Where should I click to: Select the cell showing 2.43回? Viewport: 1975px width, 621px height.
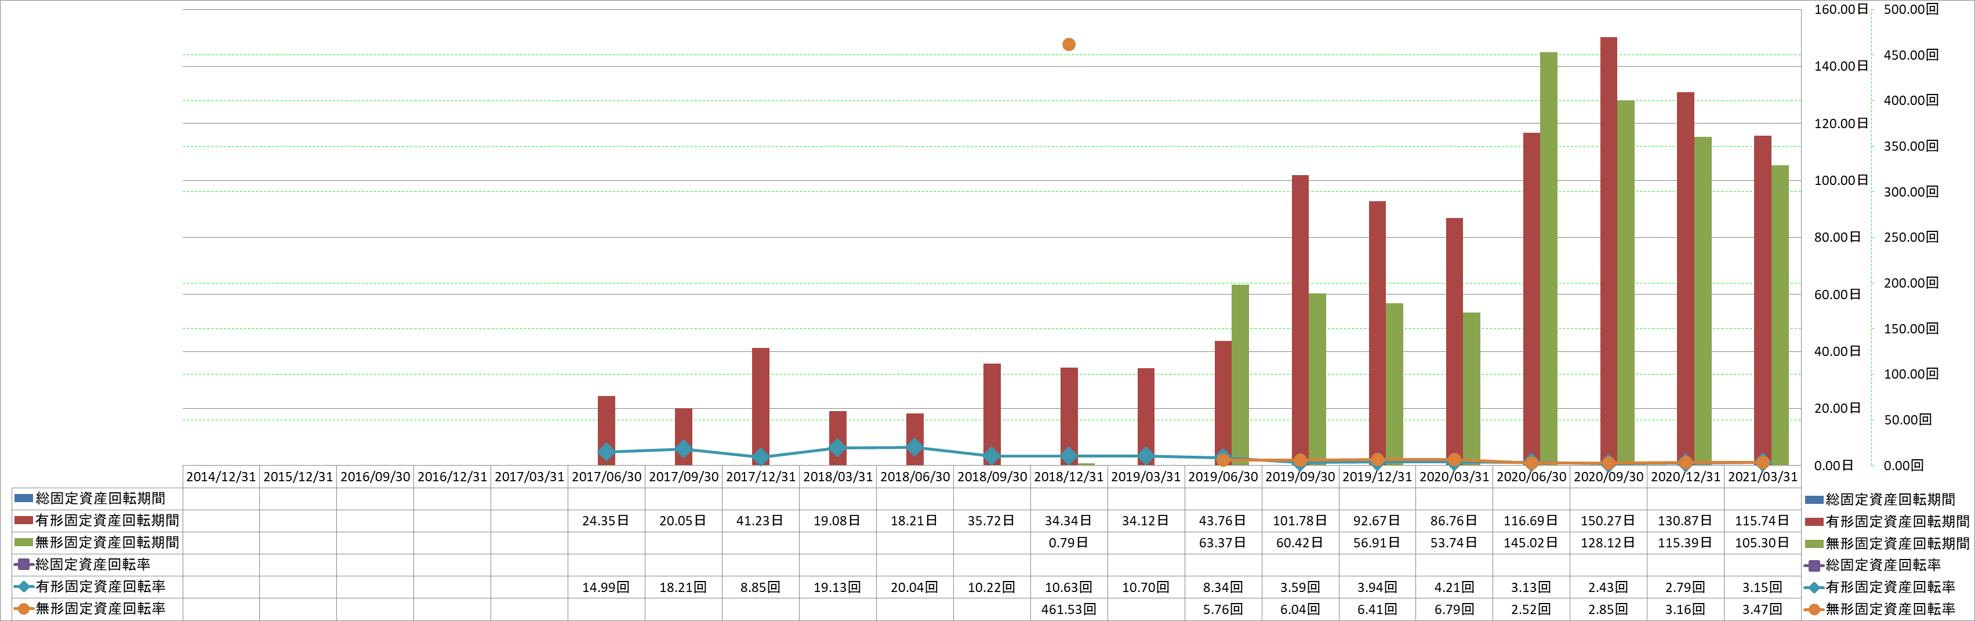tap(1608, 588)
